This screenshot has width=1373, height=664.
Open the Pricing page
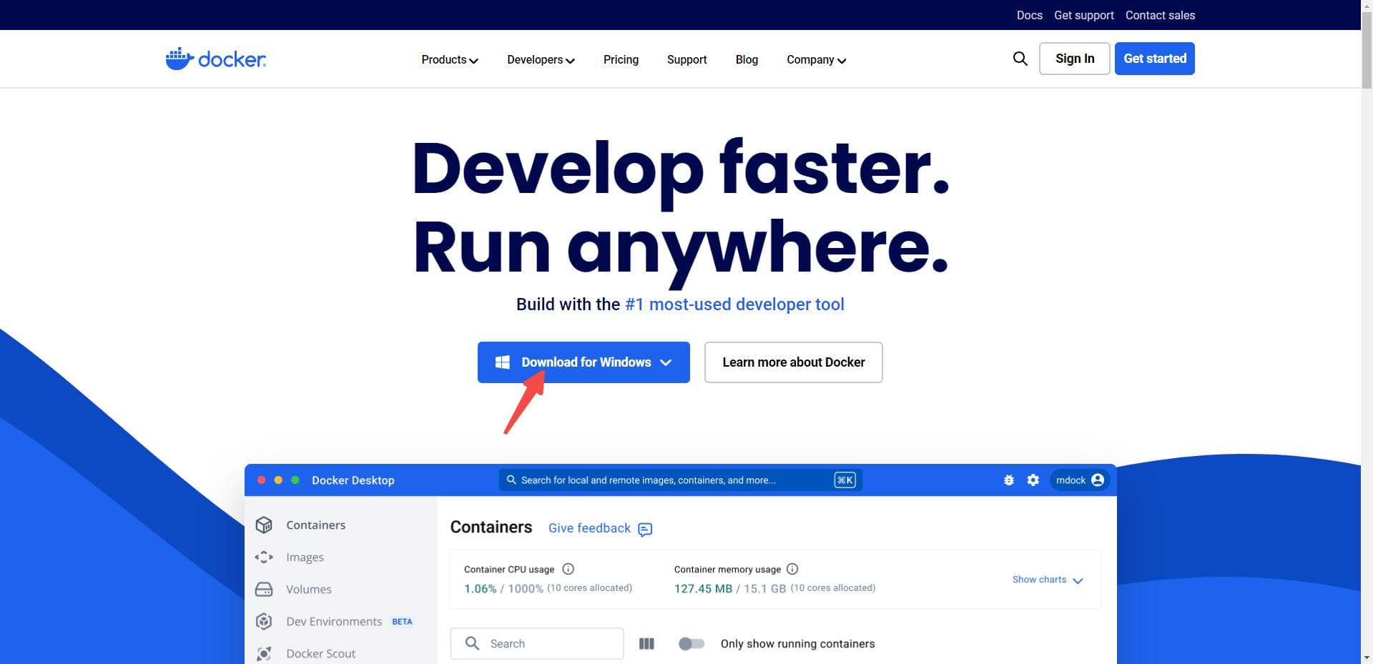tap(621, 60)
